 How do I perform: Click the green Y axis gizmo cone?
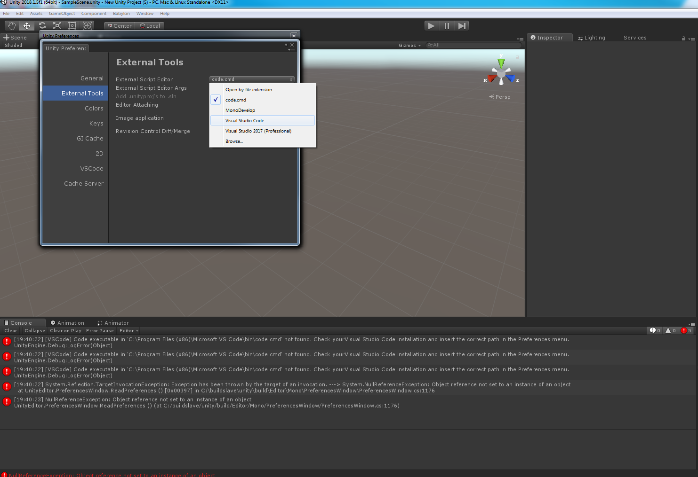point(501,63)
